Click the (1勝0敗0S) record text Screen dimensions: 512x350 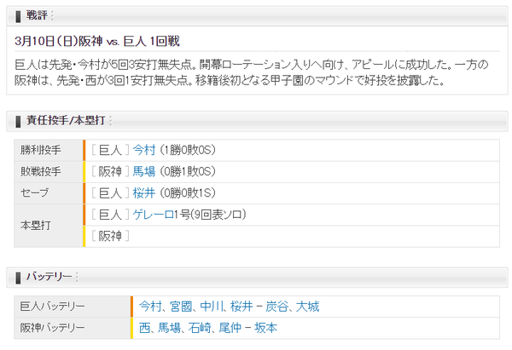188,150
